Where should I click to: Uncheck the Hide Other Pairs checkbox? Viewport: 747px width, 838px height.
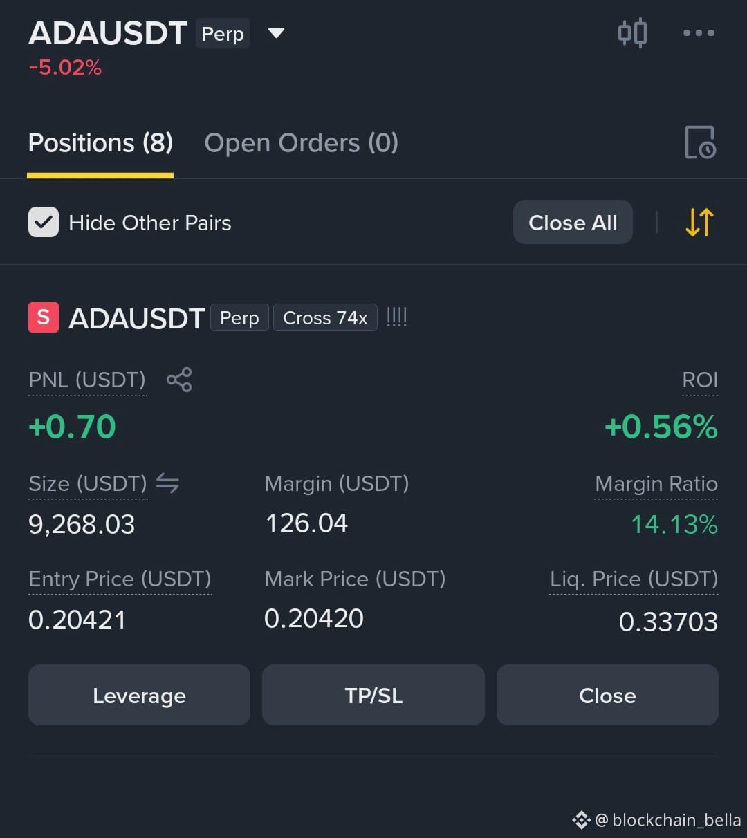click(44, 223)
